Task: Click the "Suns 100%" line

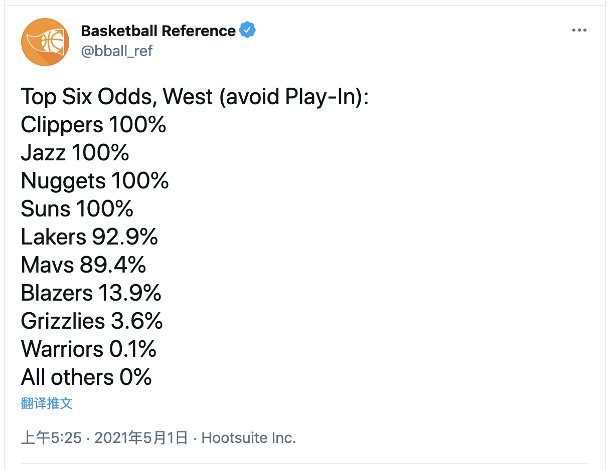Action: (x=77, y=209)
